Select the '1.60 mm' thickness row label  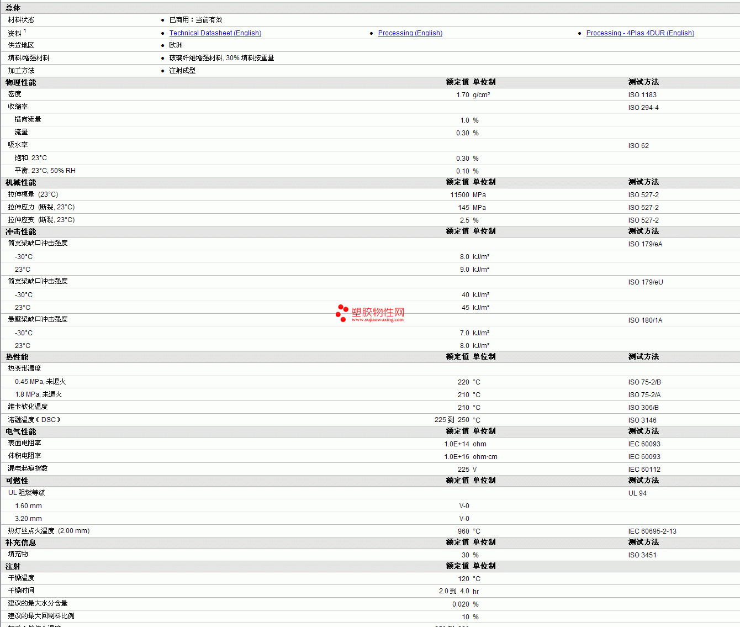click(28, 506)
